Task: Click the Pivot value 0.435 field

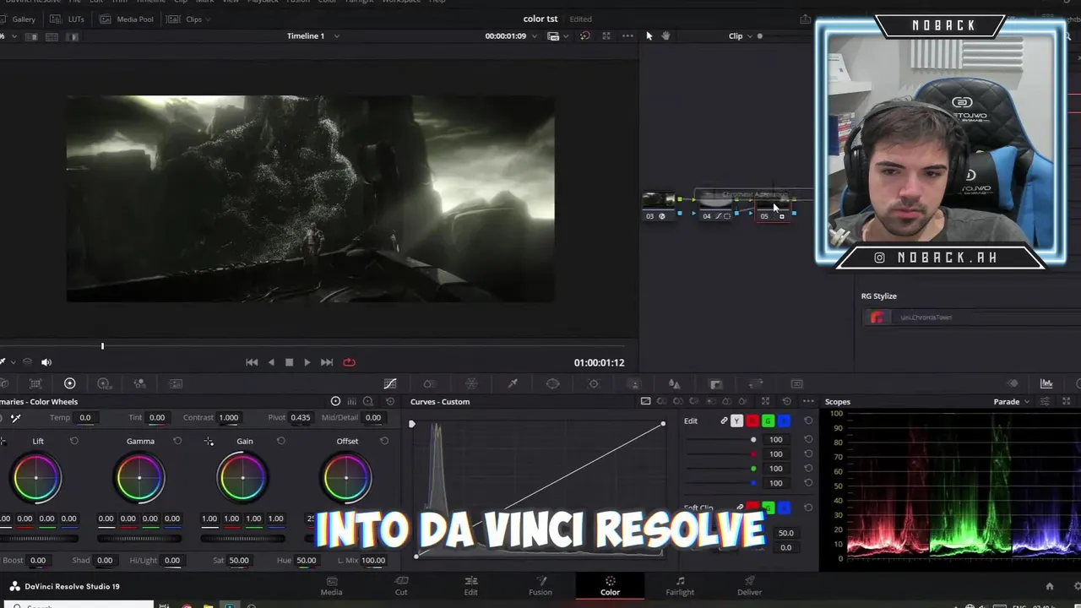Action: (x=300, y=417)
